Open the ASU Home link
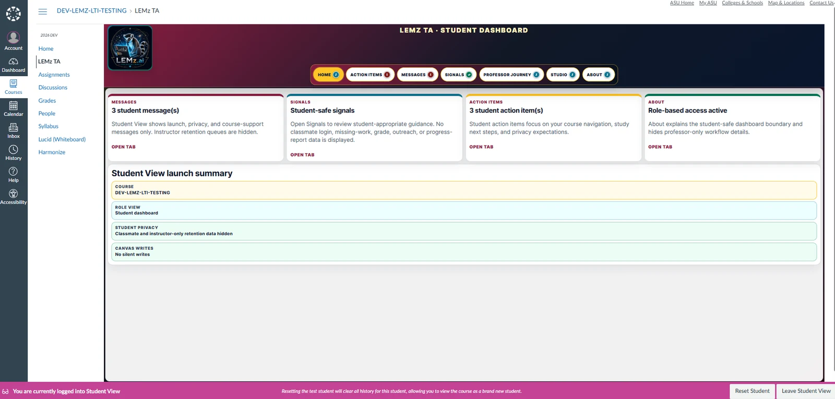This screenshot has height=399, width=835. point(682,3)
